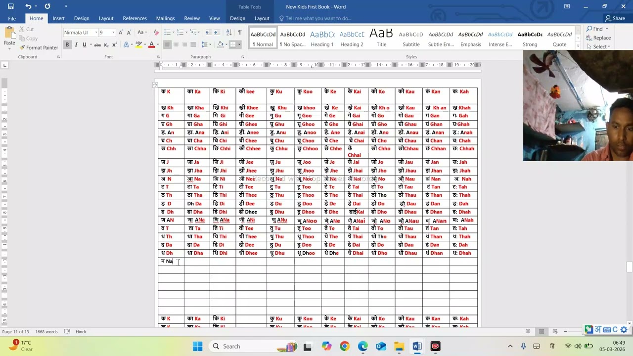
Task: Click the zoom out minus button
Action: coord(565,331)
